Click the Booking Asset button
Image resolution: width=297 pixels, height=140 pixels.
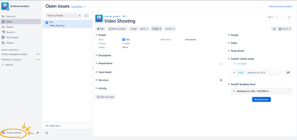coord(261,99)
